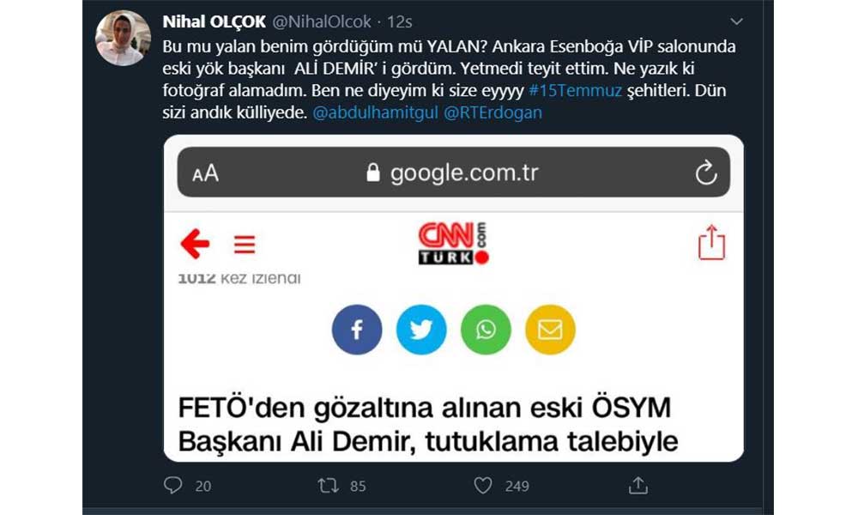
Task: Tap the Twitter share circle
Action: (x=421, y=330)
